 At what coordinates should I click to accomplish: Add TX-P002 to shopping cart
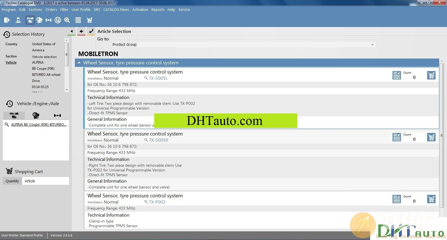(x=431, y=199)
